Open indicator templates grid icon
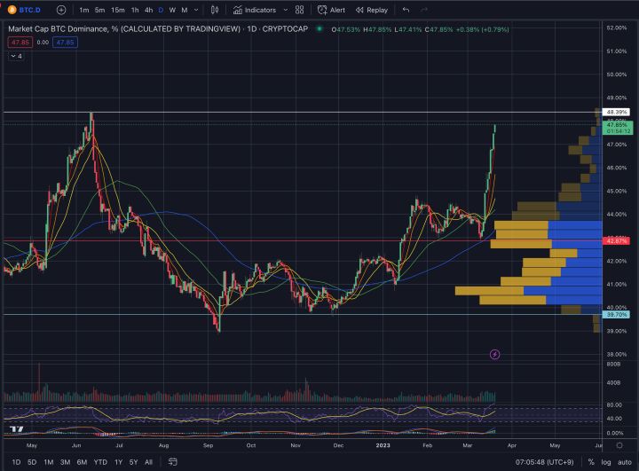 point(300,10)
